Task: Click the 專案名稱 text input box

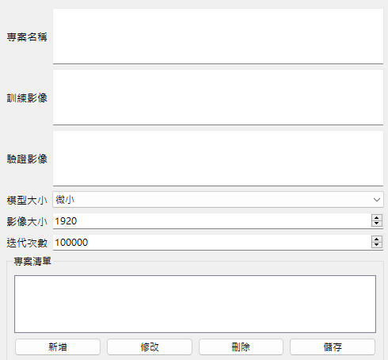Action: click(218, 36)
